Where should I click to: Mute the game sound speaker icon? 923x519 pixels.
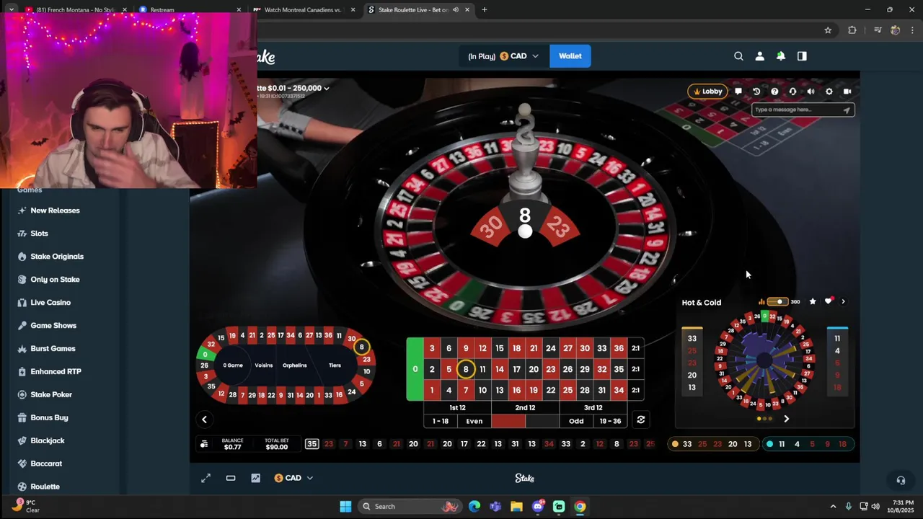coord(811,92)
